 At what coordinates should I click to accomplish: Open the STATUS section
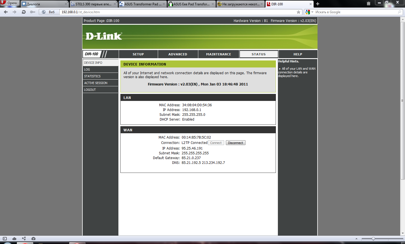(x=259, y=54)
